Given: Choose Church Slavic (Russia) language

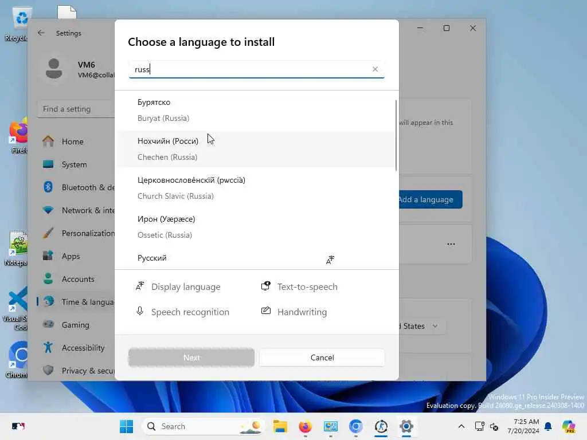Looking at the screenshot, I should coord(256,188).
